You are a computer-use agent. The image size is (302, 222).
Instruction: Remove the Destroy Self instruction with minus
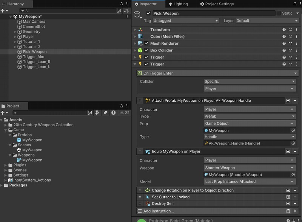pos(295,203)
